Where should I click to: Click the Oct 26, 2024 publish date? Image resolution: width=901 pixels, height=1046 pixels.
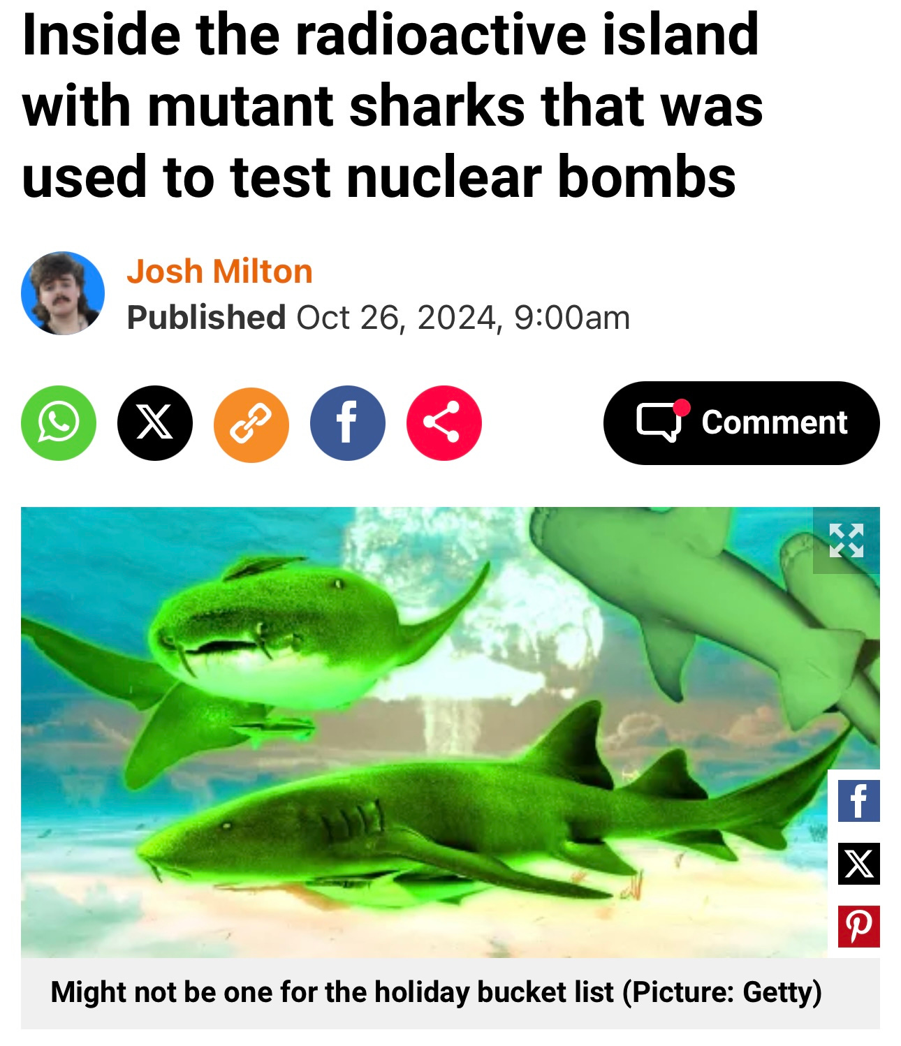399,318
